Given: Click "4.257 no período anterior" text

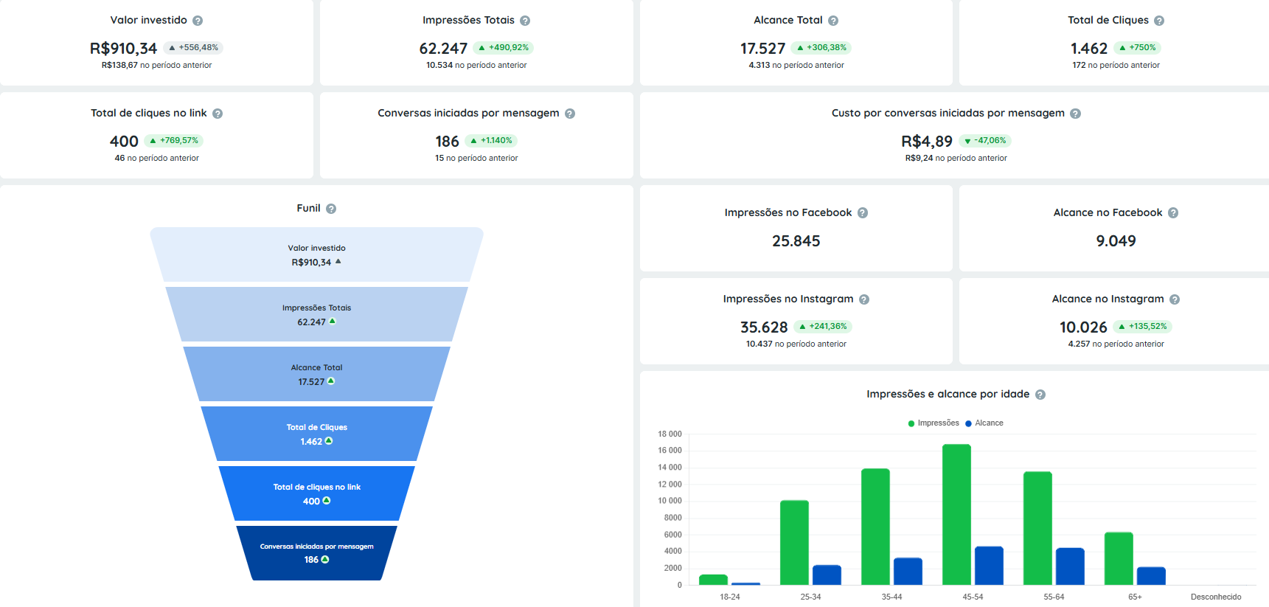Looking at the screenshot, I should (1116, 344).
